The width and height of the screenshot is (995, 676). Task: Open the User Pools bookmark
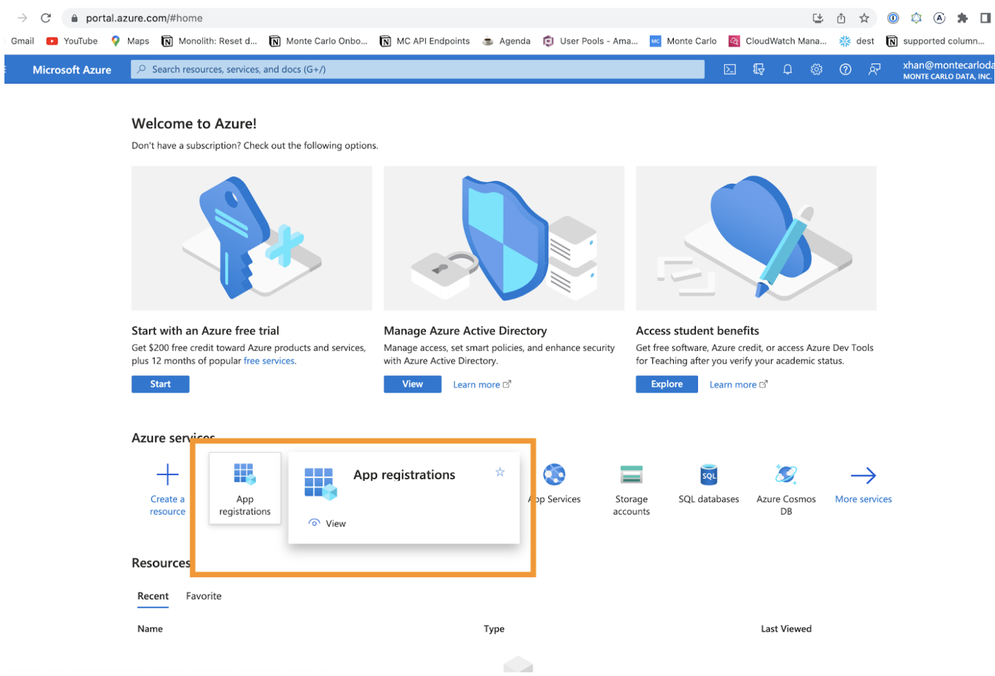(x=591, y=41)
